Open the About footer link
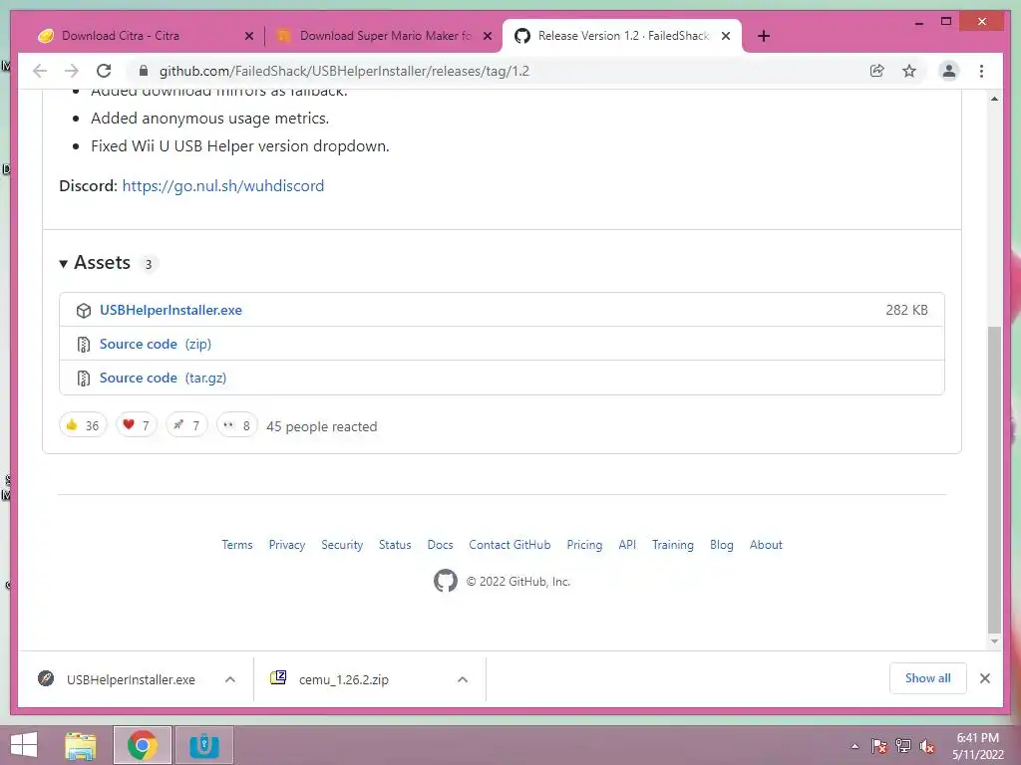The image size is (1021, 765). coord(766,545)
